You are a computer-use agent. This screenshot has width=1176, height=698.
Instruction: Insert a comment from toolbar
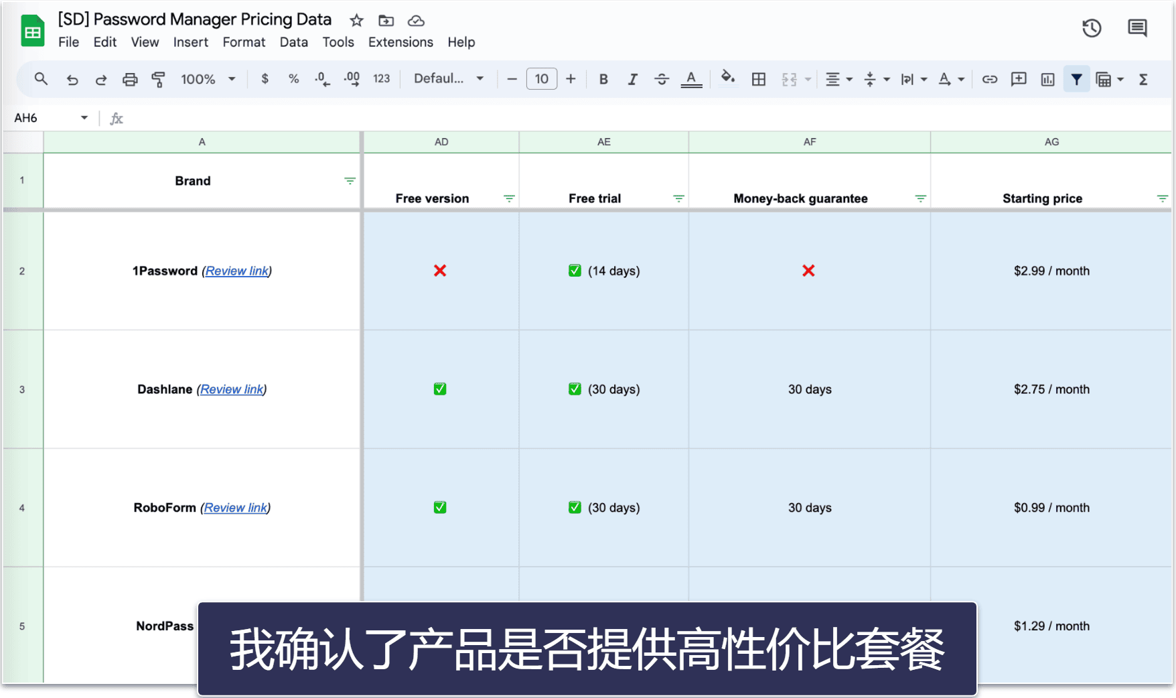coord(1019,79)
